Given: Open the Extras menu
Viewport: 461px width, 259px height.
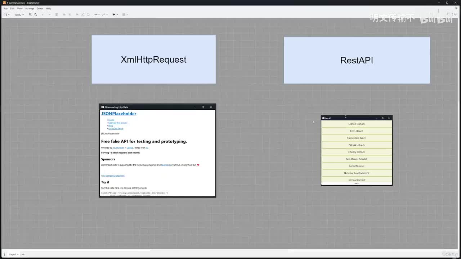Looking at the screenshot, I should coord(40,8).
